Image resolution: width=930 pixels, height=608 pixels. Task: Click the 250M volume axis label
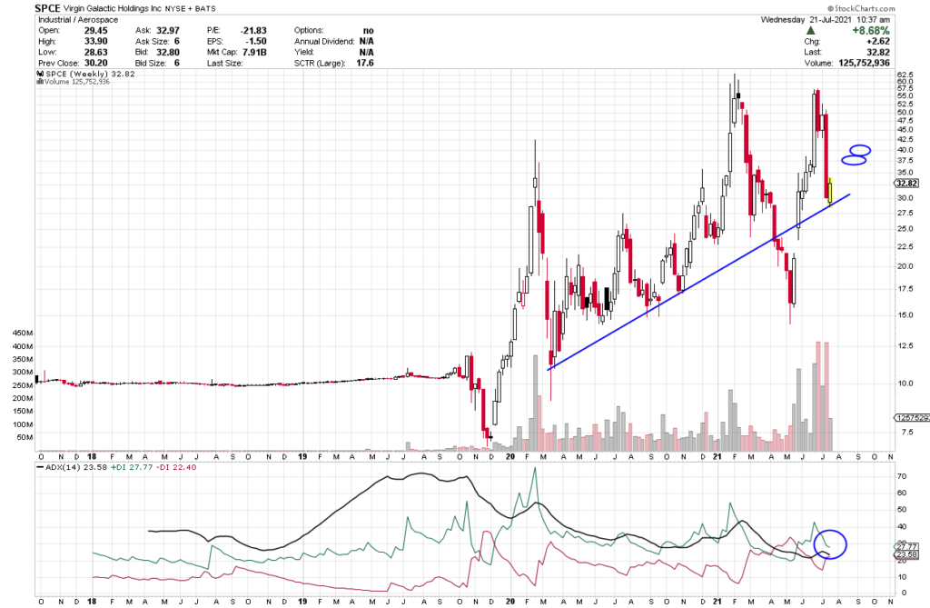coord(23,385)
